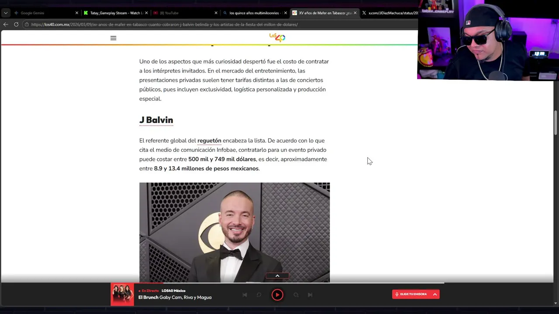Rewind with the replay icon in player
Screen dimensions: 559x314
259,295
